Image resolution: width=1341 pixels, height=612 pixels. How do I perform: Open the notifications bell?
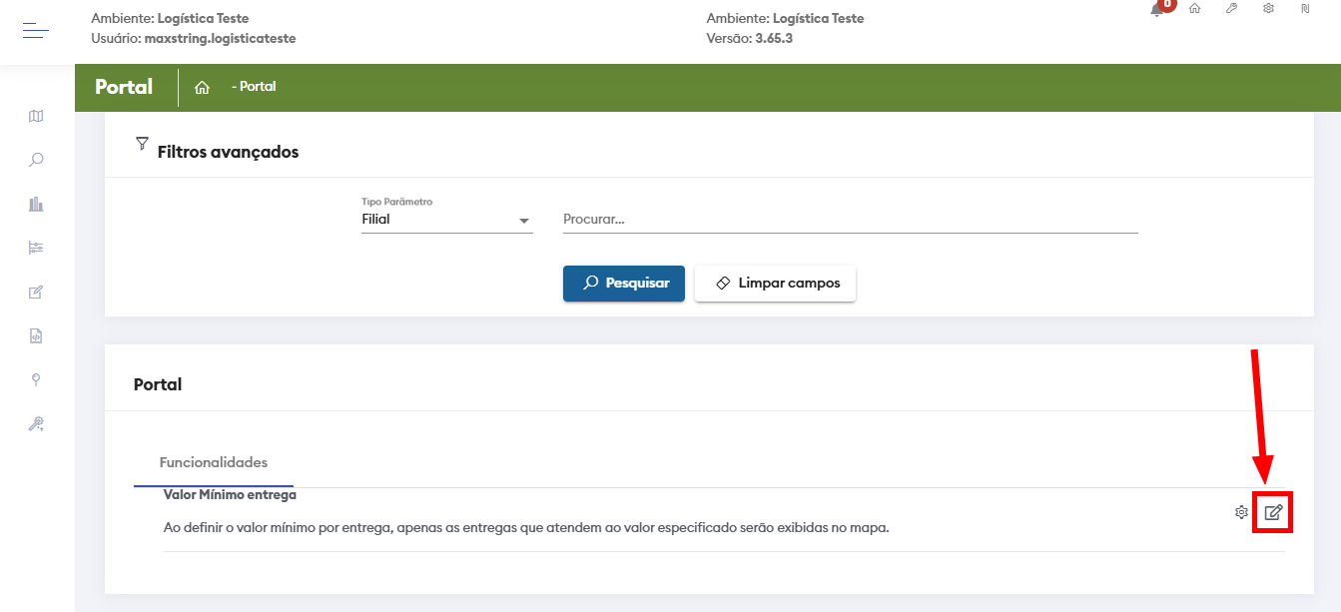(1158, 9)
